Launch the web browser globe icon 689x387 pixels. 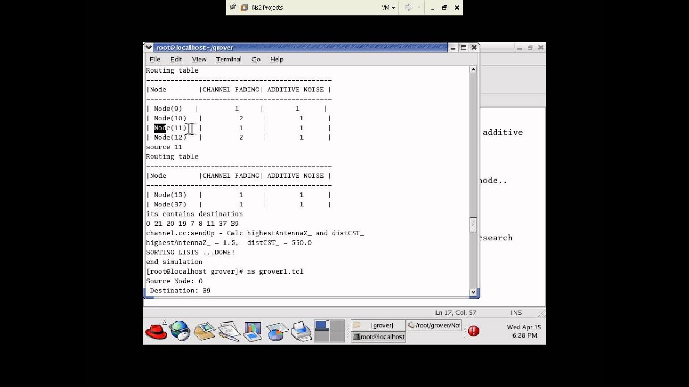coord(180,331)
